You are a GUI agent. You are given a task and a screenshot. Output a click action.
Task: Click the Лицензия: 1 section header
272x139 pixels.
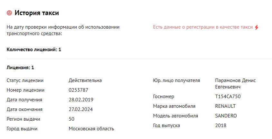(x=20, y=68)
